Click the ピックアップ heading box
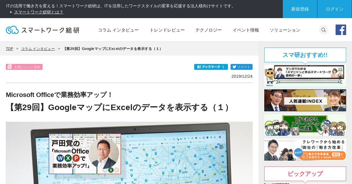This screenshot has width=352, height=184. 305,174
